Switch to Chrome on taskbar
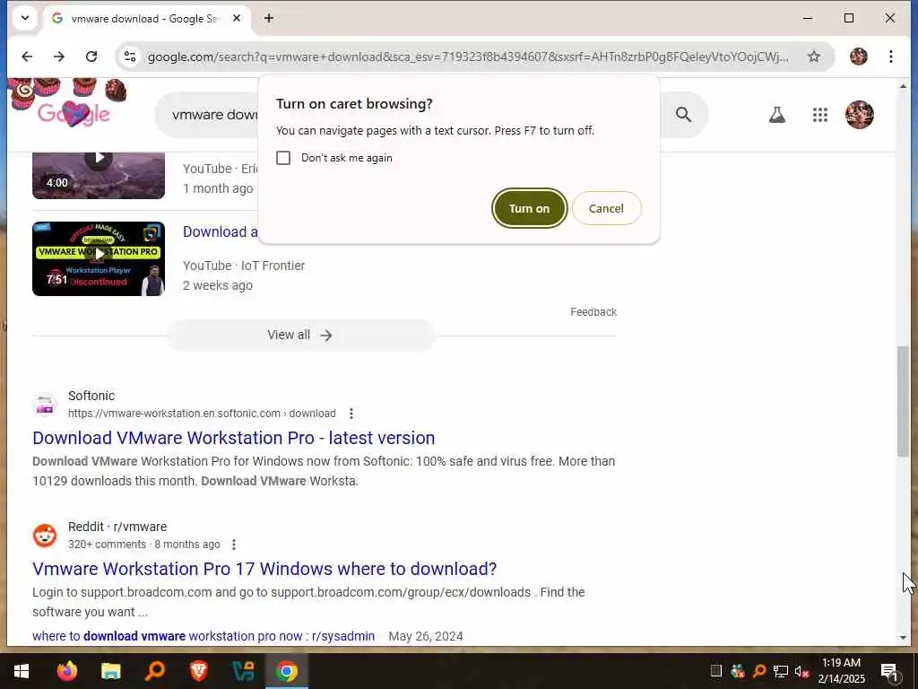918x689 pixels. [286, 671]
